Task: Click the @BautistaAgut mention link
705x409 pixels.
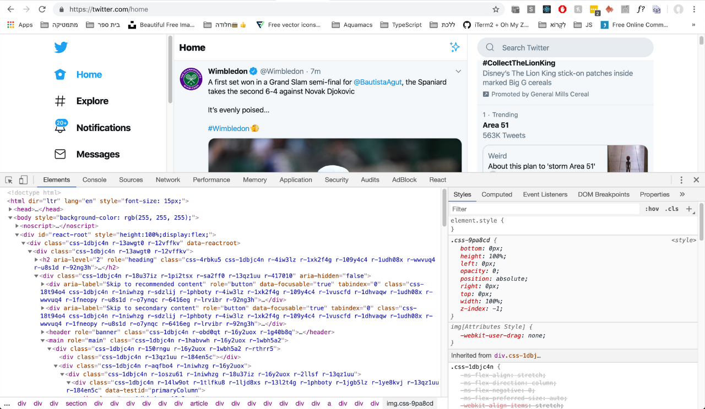Action: tap(378, 82)
